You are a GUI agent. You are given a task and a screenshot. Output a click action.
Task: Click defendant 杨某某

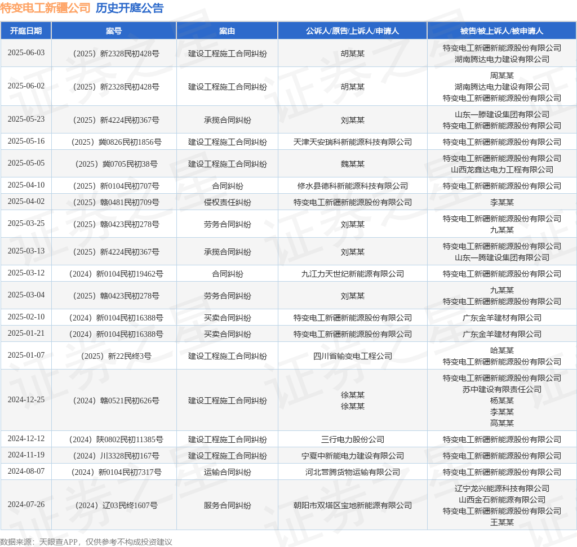[502, 401]
